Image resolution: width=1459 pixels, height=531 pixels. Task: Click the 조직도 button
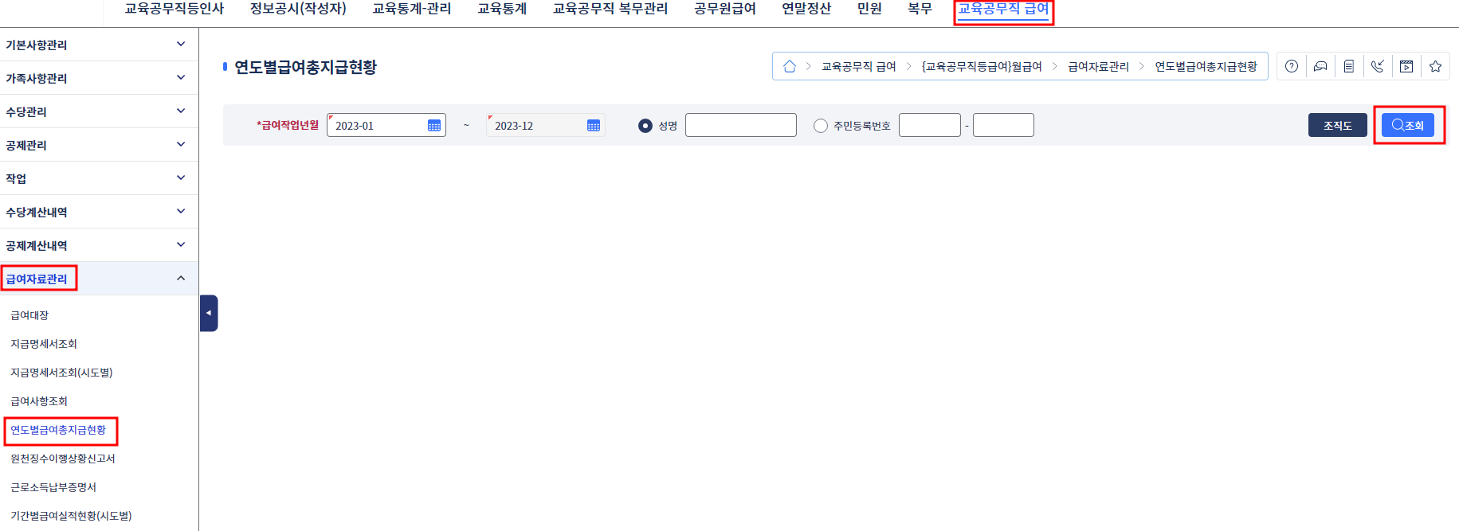[x=1338, y=125]
